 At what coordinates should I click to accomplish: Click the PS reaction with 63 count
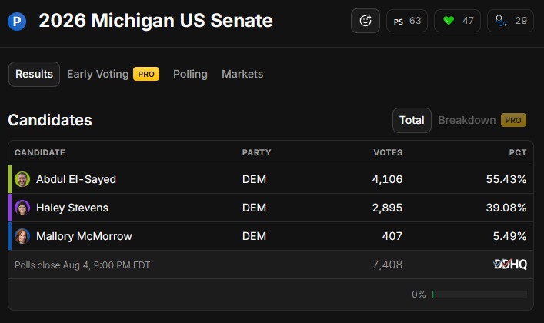[x=407, y=21]
